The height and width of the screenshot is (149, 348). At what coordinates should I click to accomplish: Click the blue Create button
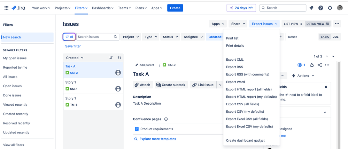(x=175, y=8)
